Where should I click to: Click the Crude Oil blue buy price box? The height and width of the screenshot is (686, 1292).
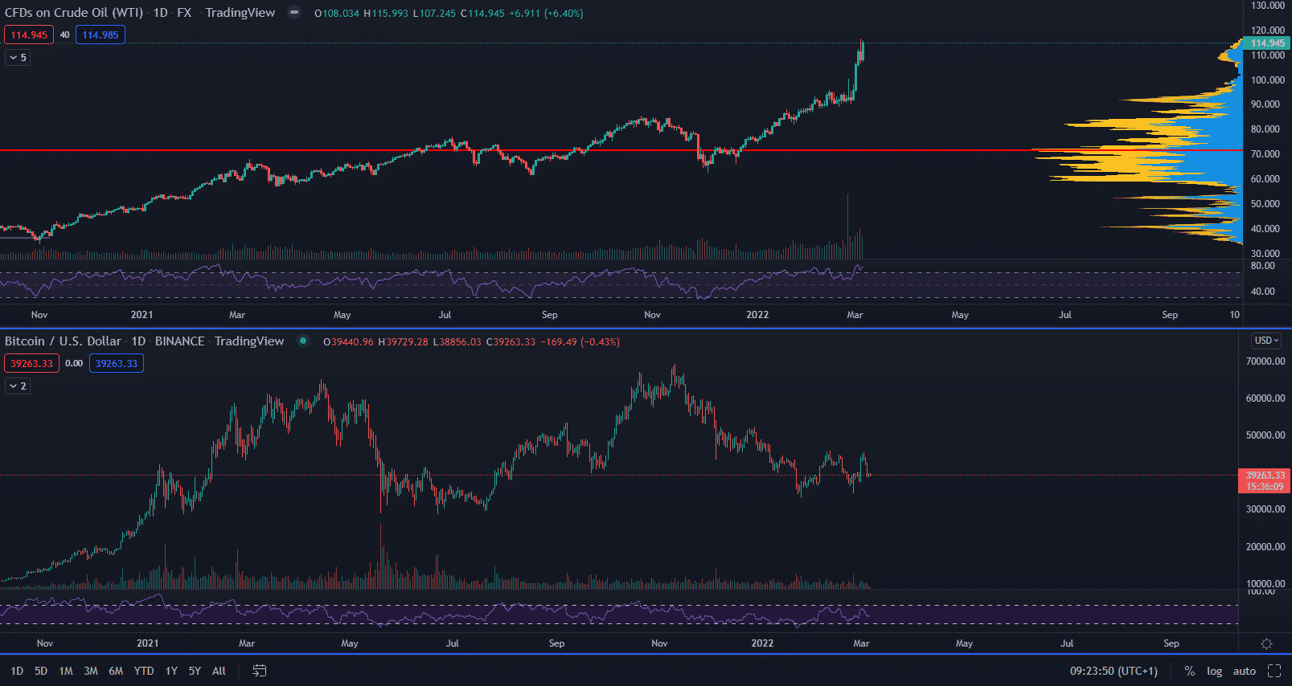(100, 35)
